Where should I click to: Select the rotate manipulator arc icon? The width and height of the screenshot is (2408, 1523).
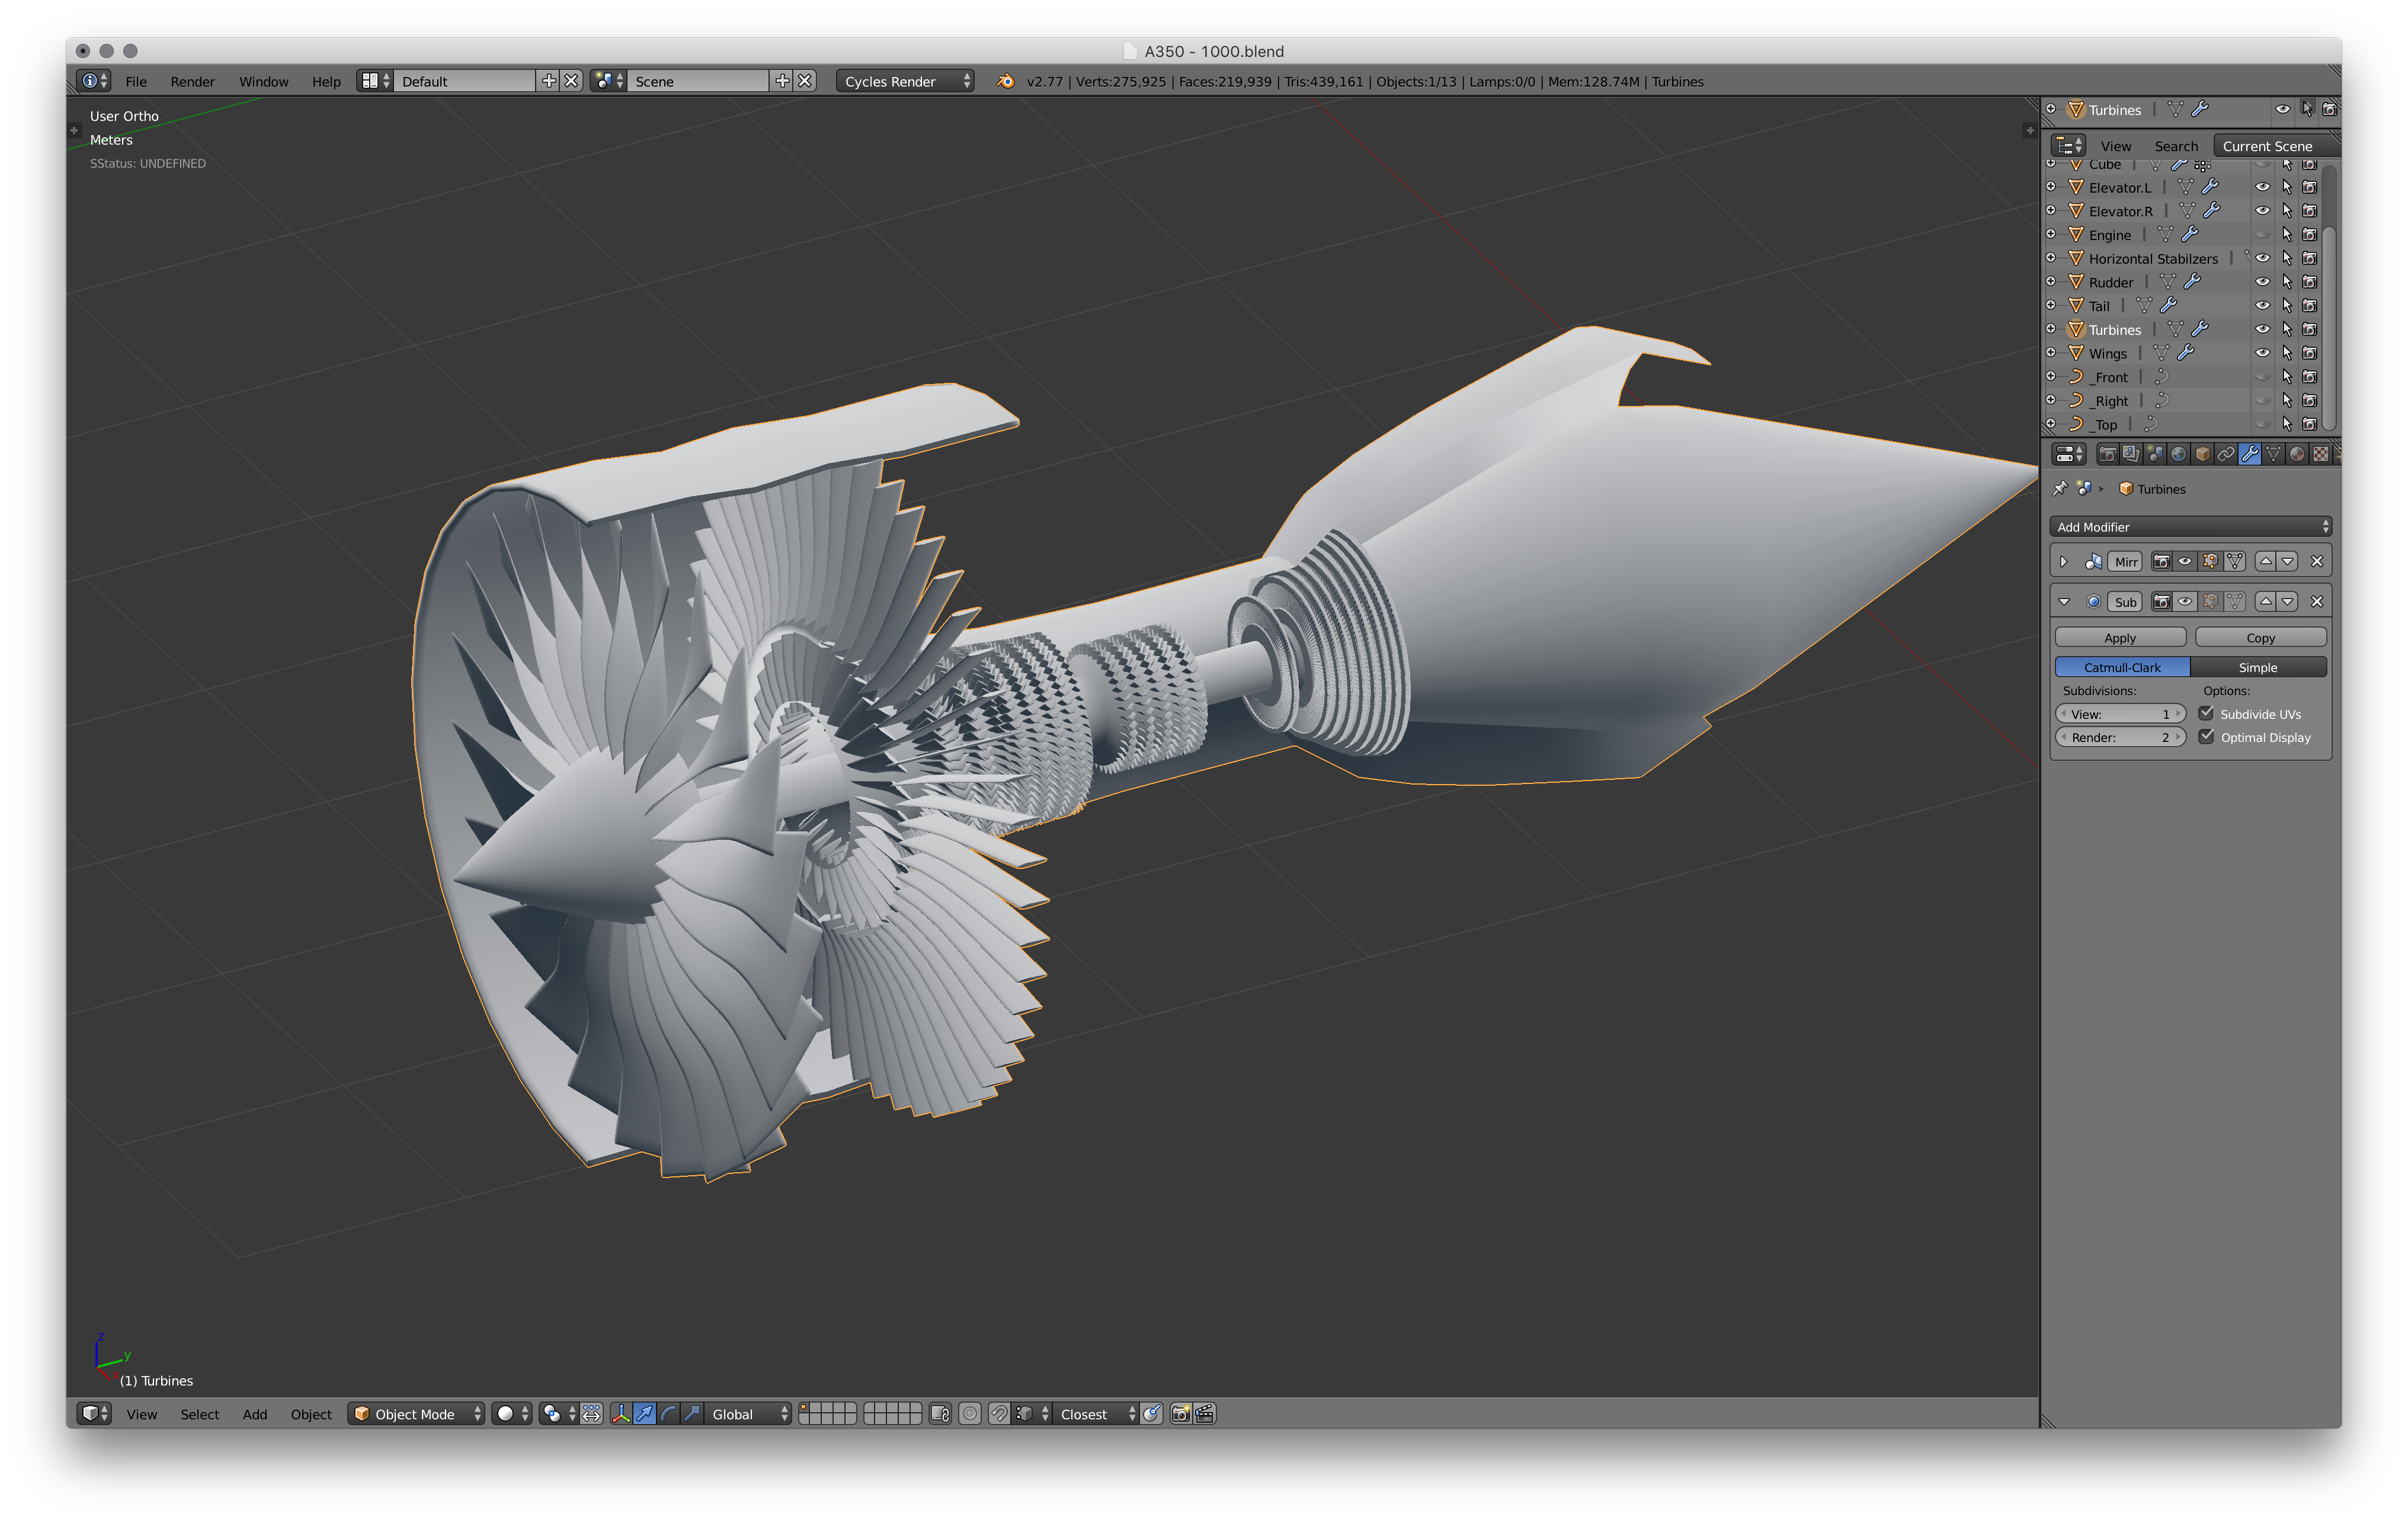click(x=668, y=1413)
